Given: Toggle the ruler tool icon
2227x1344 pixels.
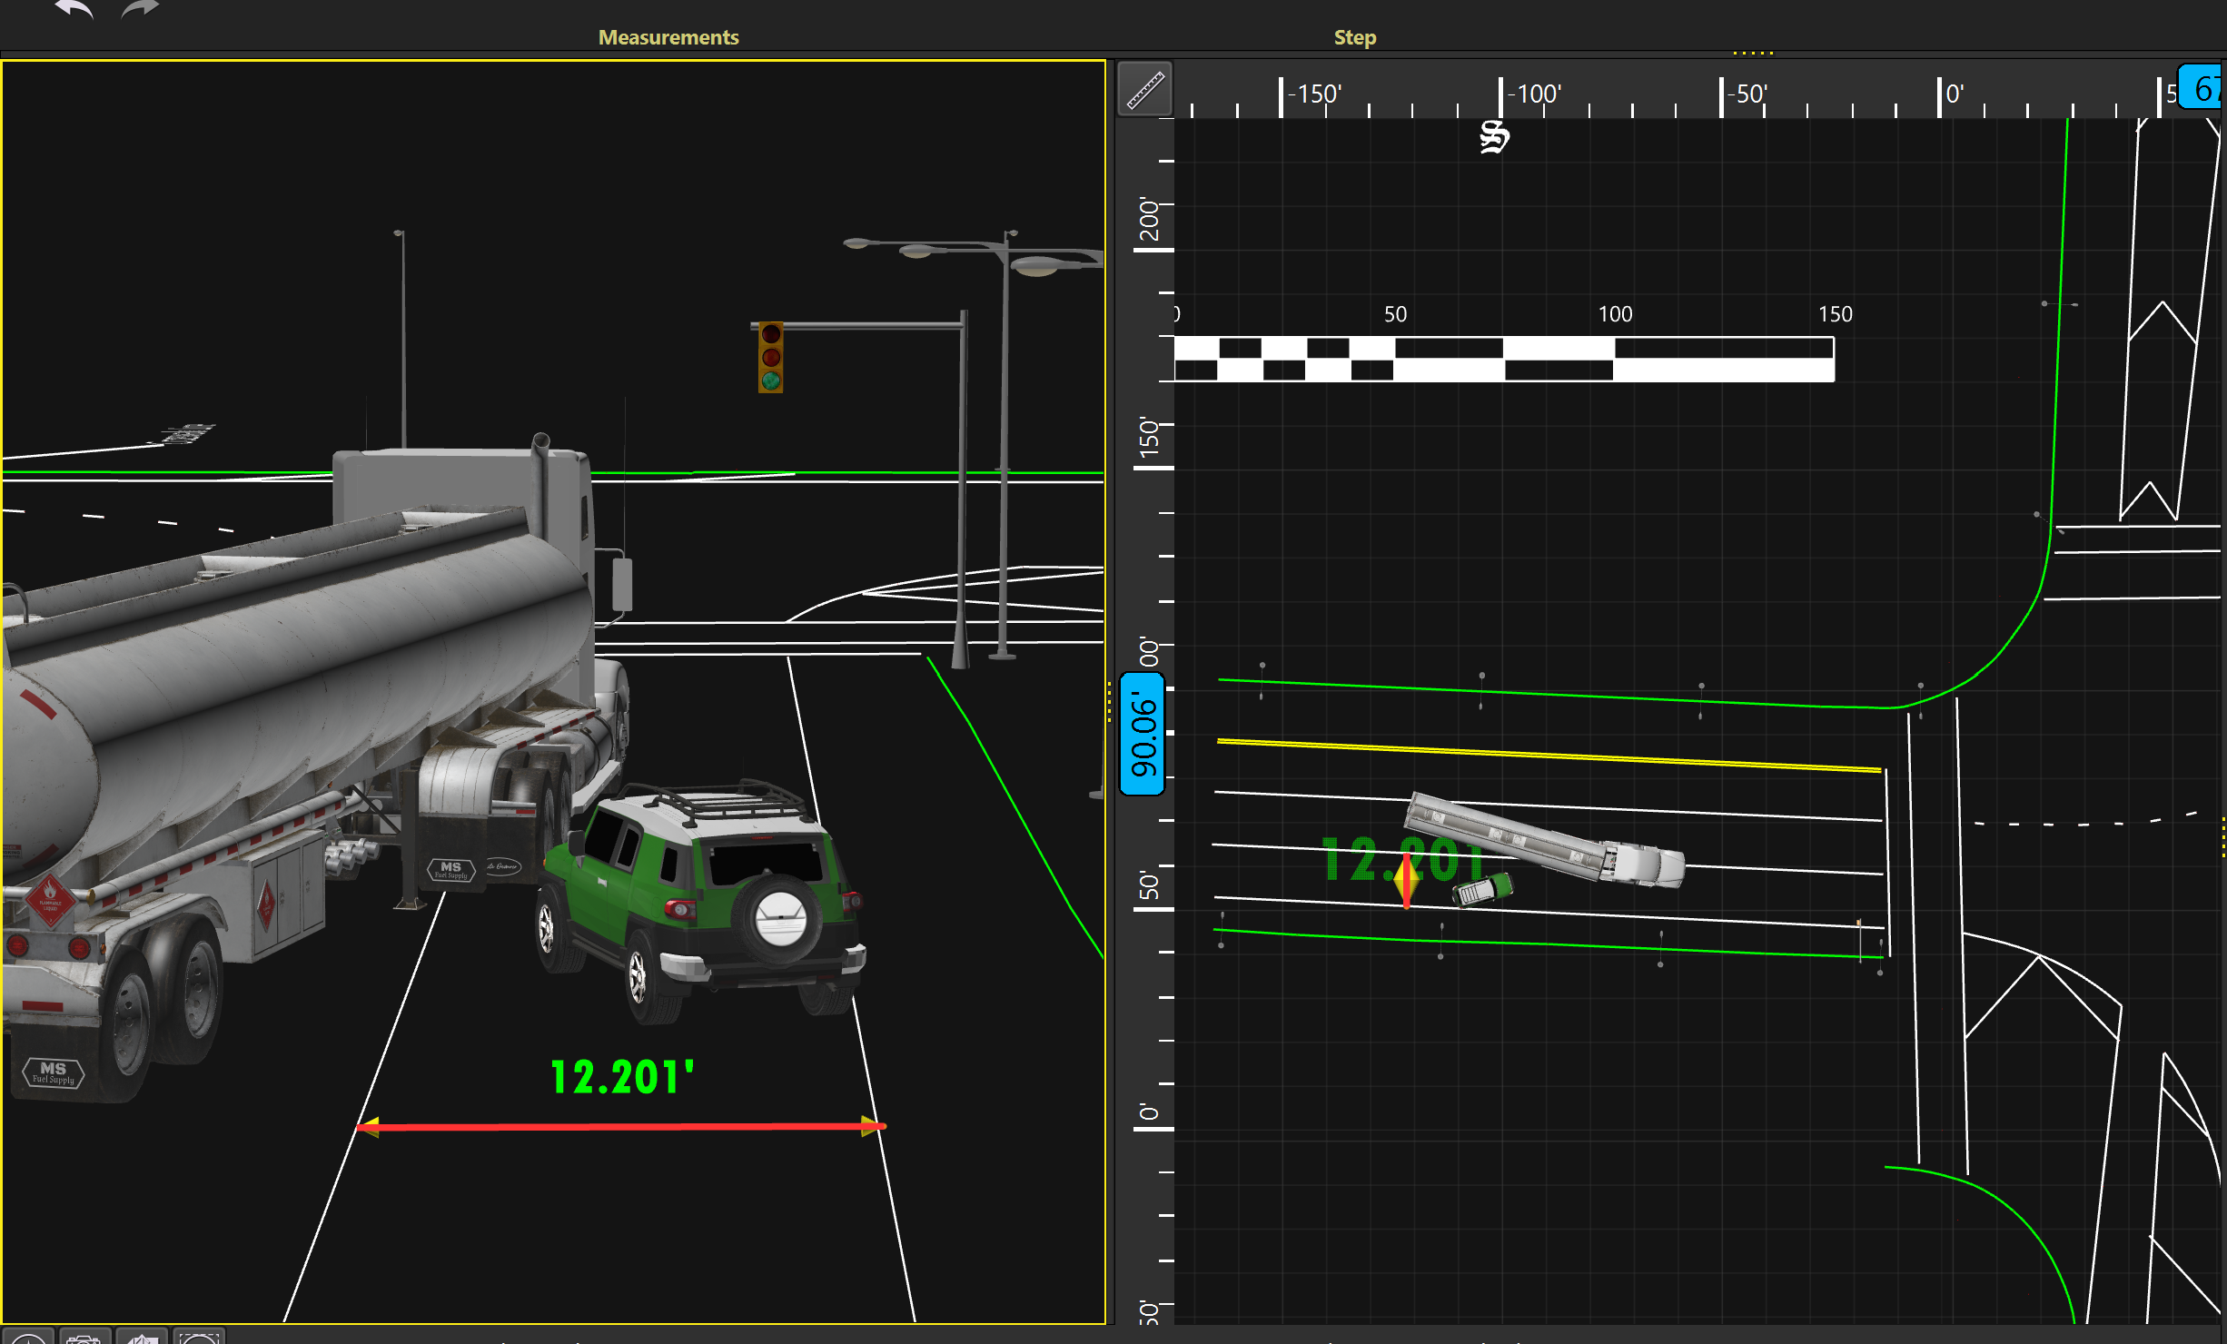Looking at the screenshot, I should tap(1145, 90).
